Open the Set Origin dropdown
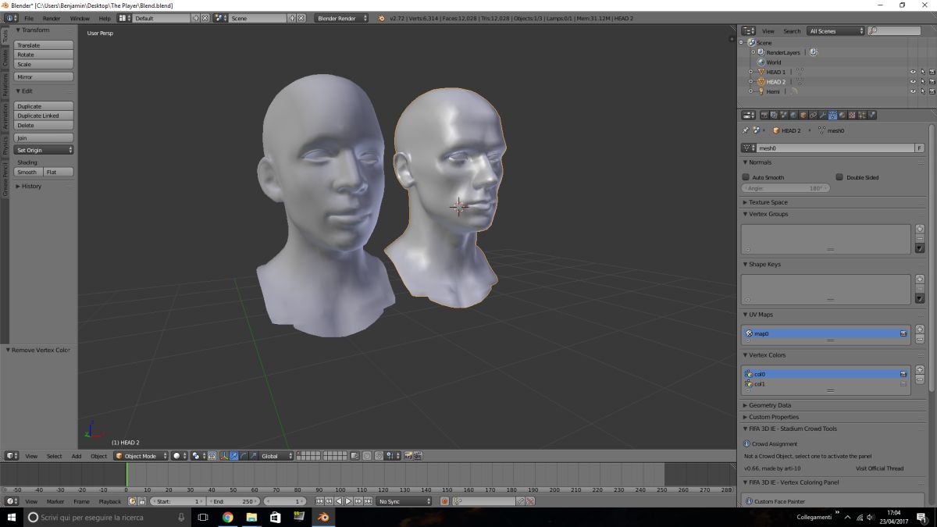Screen dimensions: 937x527 (44, 150)
